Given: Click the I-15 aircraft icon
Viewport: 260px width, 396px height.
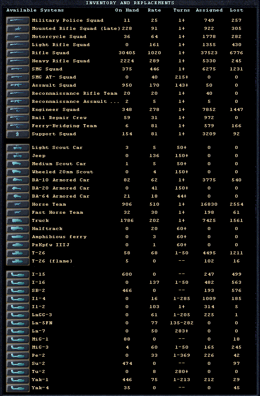Looking at the screenshot, I should pyautogui.click(x=18, y=274).
